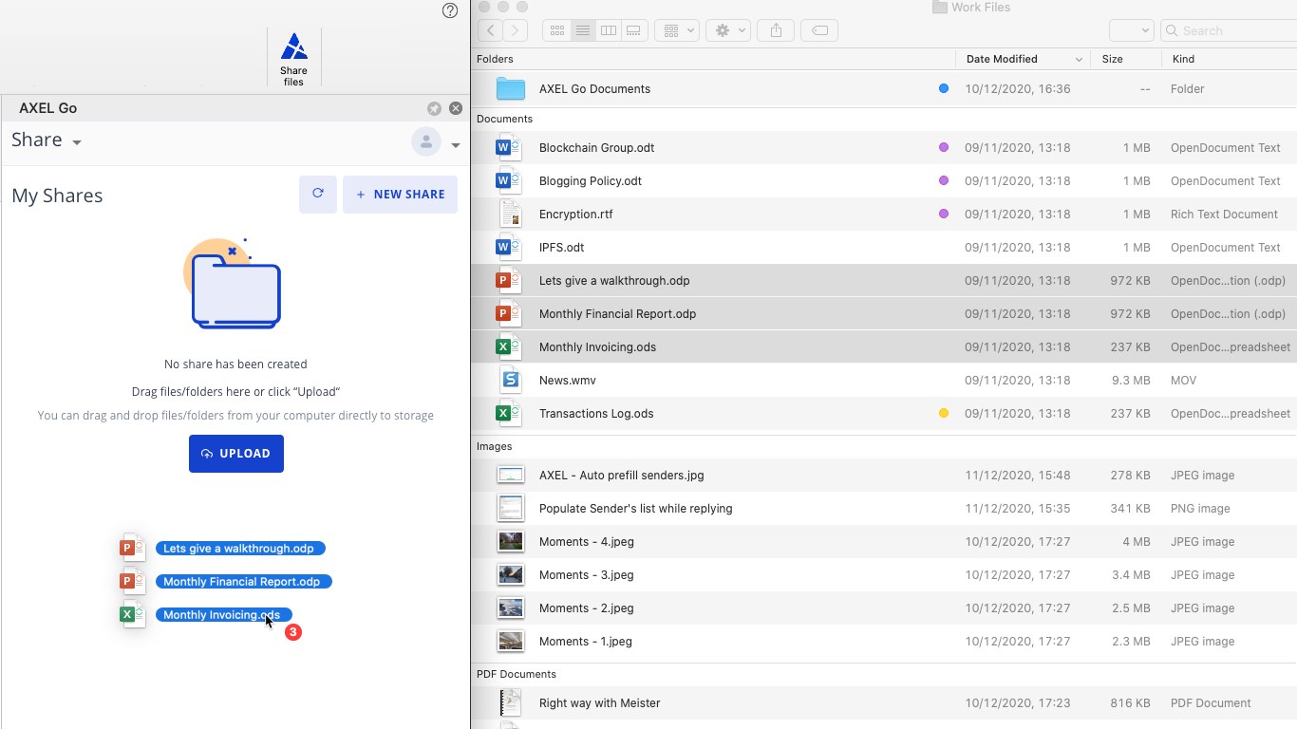Select the Transactions Log.ods file icon
The height and width of the screenshot is (729, 1297).
click(510, 413)
